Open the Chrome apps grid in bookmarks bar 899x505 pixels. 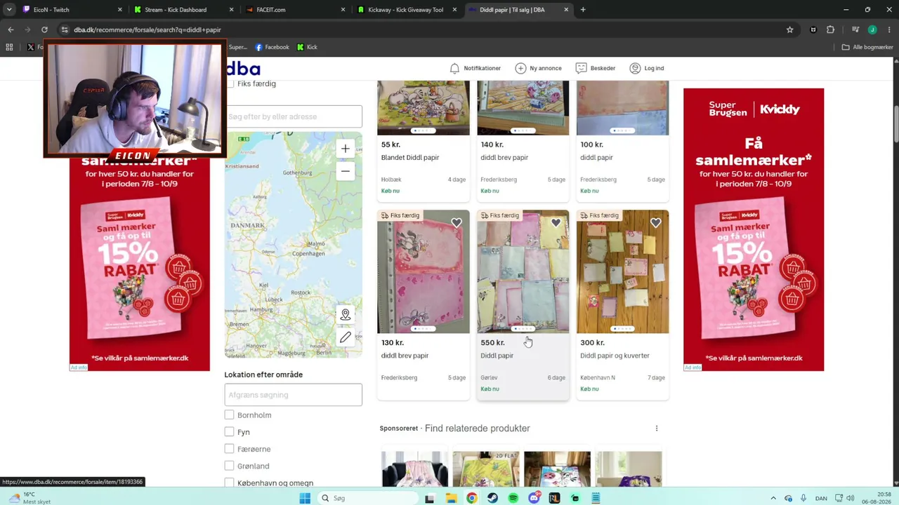click(9, 47)
